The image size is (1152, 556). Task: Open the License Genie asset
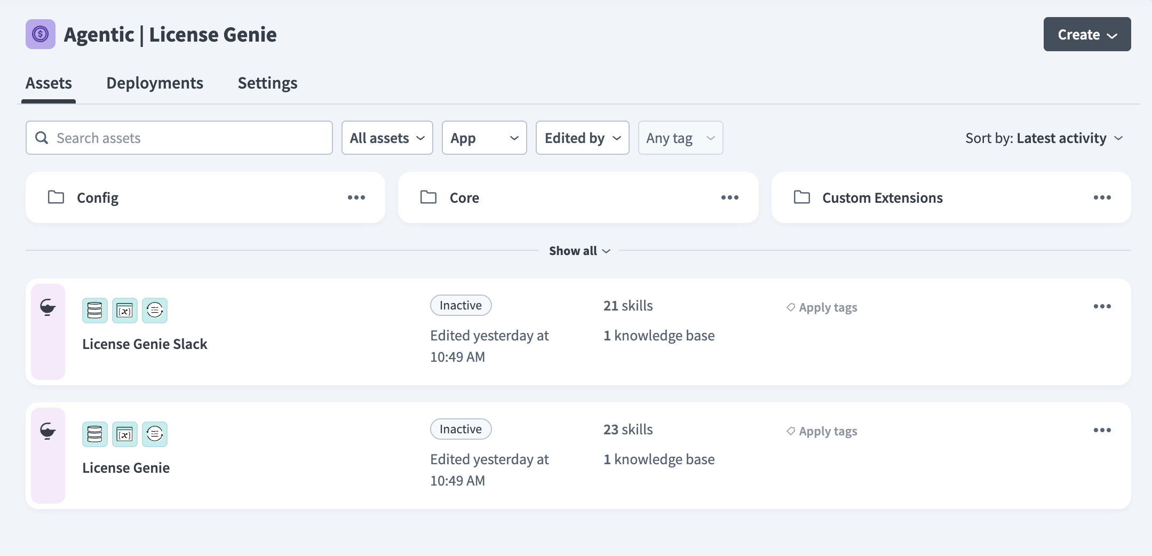[126, 468]
